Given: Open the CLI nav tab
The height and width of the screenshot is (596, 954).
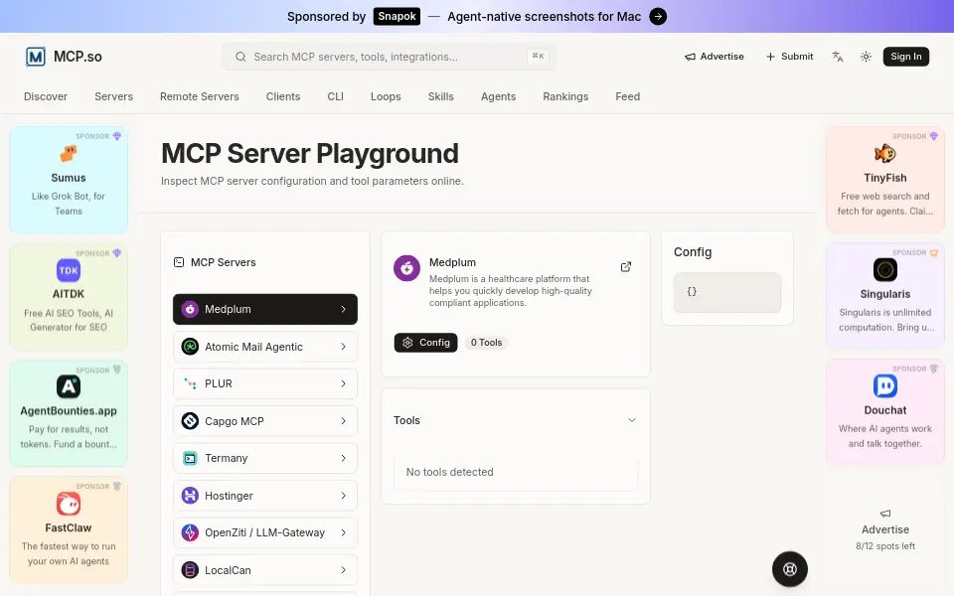Looking at the screenshot, I should (335, 96).
